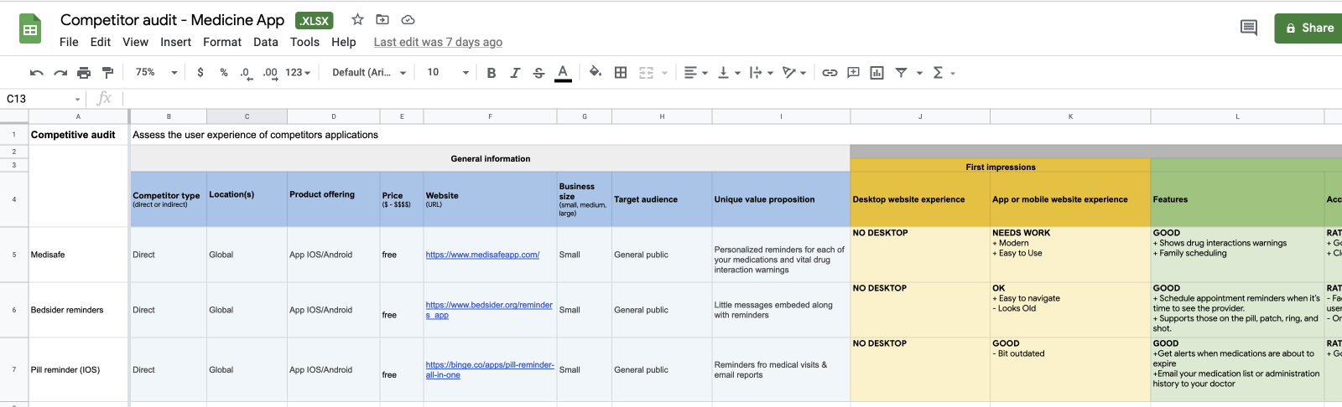Expand the Default font family dropdown

(369, 73)
